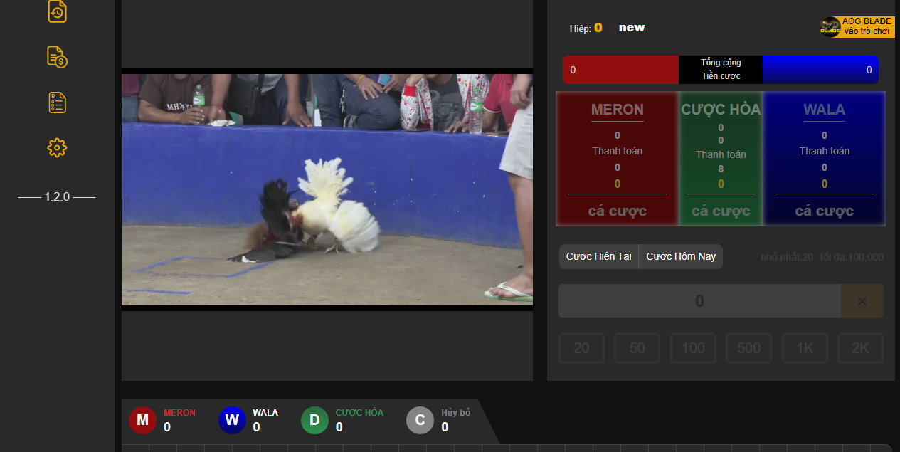Click the green D draw circle icon
Screen dimensions: 900x452
tap(314, 420)
